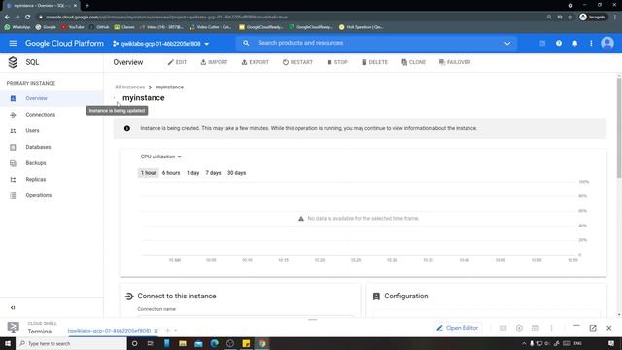Click the CLONE instance button
The image size is (622, 350).
pos(413,62)
